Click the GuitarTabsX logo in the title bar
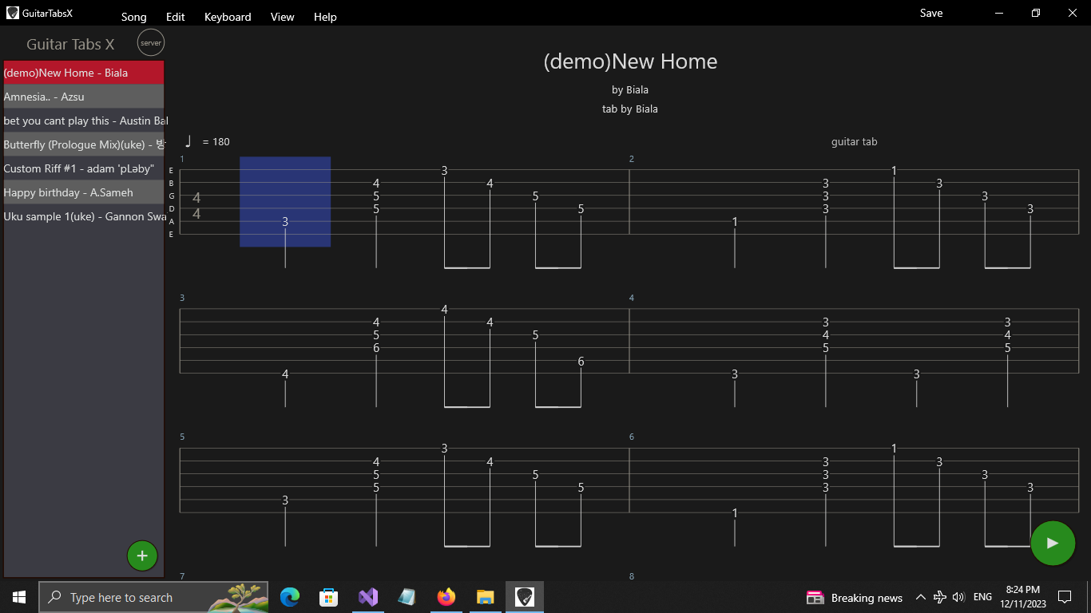The height and width of the screenshot is (613, 1091). pyautogui.click(x=11, y=13)
